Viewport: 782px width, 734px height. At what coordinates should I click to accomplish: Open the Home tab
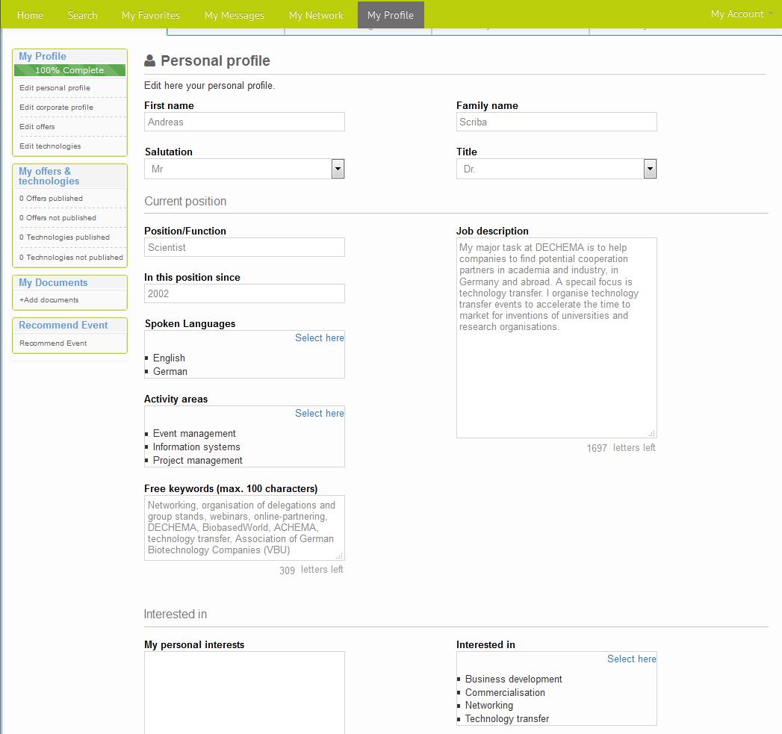point(30,15)
